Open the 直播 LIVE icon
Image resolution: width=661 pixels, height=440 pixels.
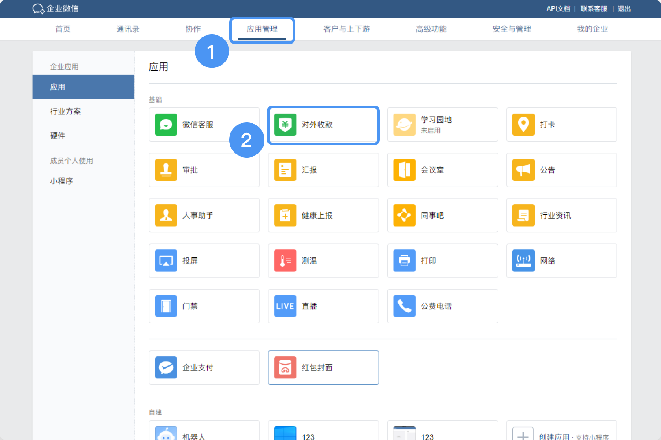(x=285, y=306)
